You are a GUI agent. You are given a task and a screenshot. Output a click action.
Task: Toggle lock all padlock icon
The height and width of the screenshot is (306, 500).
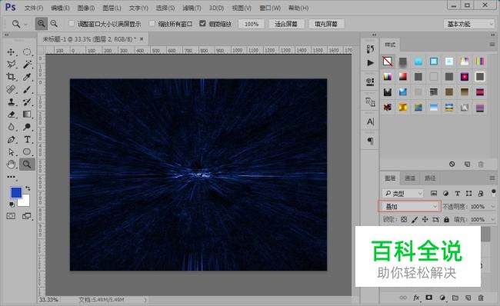click(x=446, y=219)
